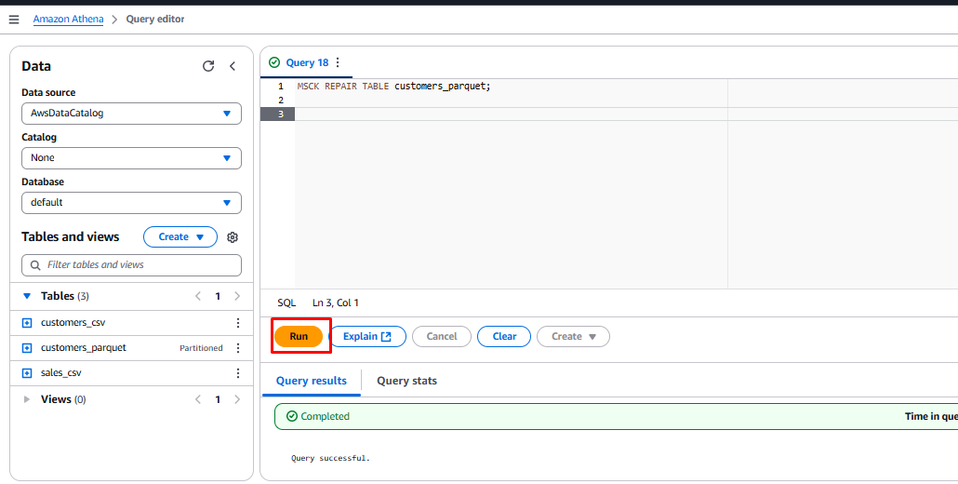Refresh the Data panel
The height and width of the screenshot is (484, 958).
tap(208, 66)
